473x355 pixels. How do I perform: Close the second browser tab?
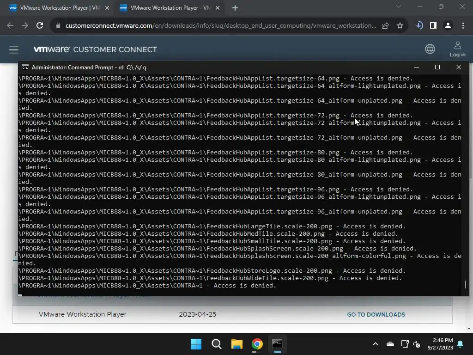pyautogui.click(x=218, y=8)
